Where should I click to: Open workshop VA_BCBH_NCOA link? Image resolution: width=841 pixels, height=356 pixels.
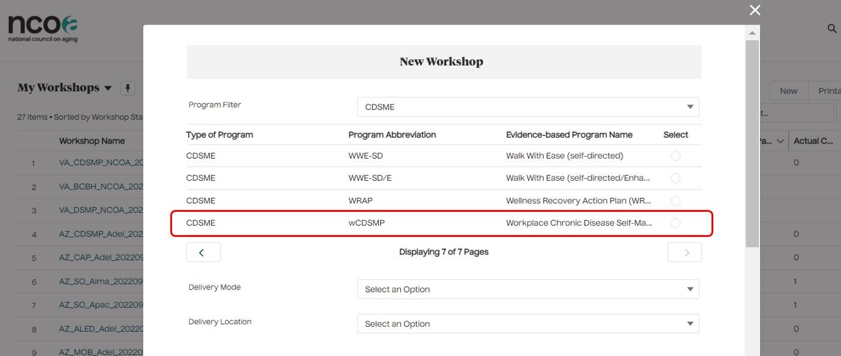(101, 187)
